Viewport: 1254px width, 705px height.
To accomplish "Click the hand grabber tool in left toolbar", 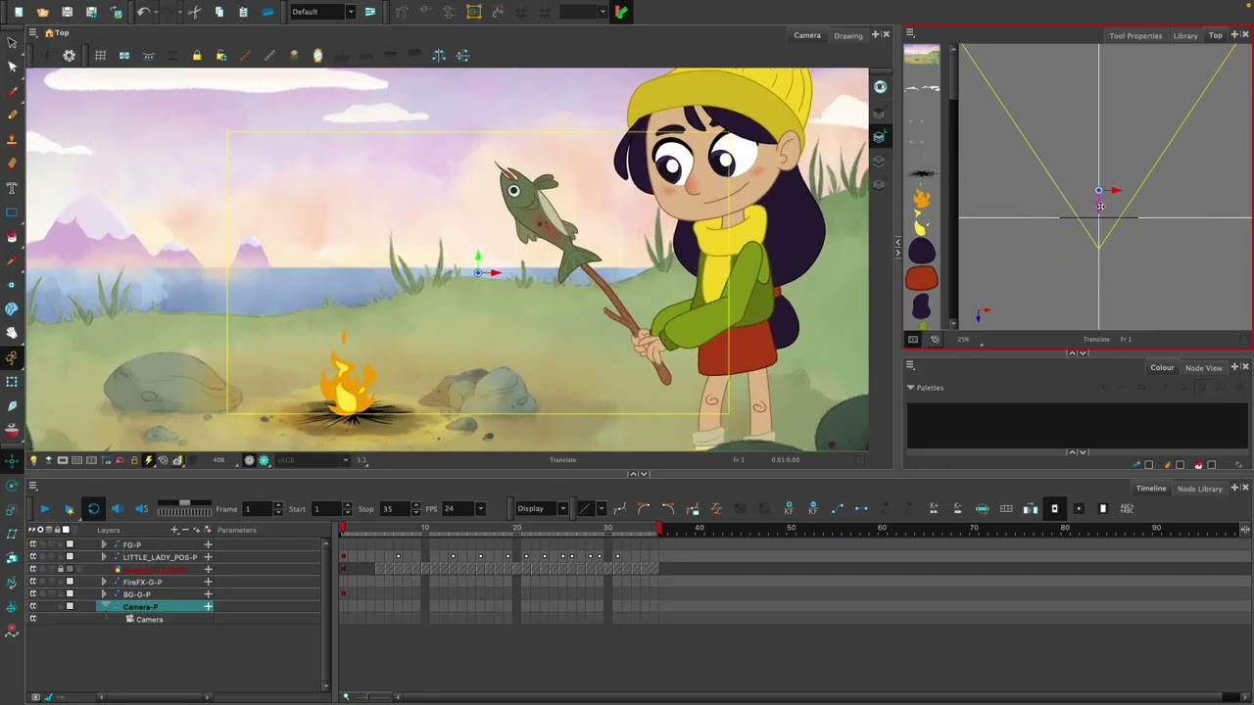I will 12,333.
